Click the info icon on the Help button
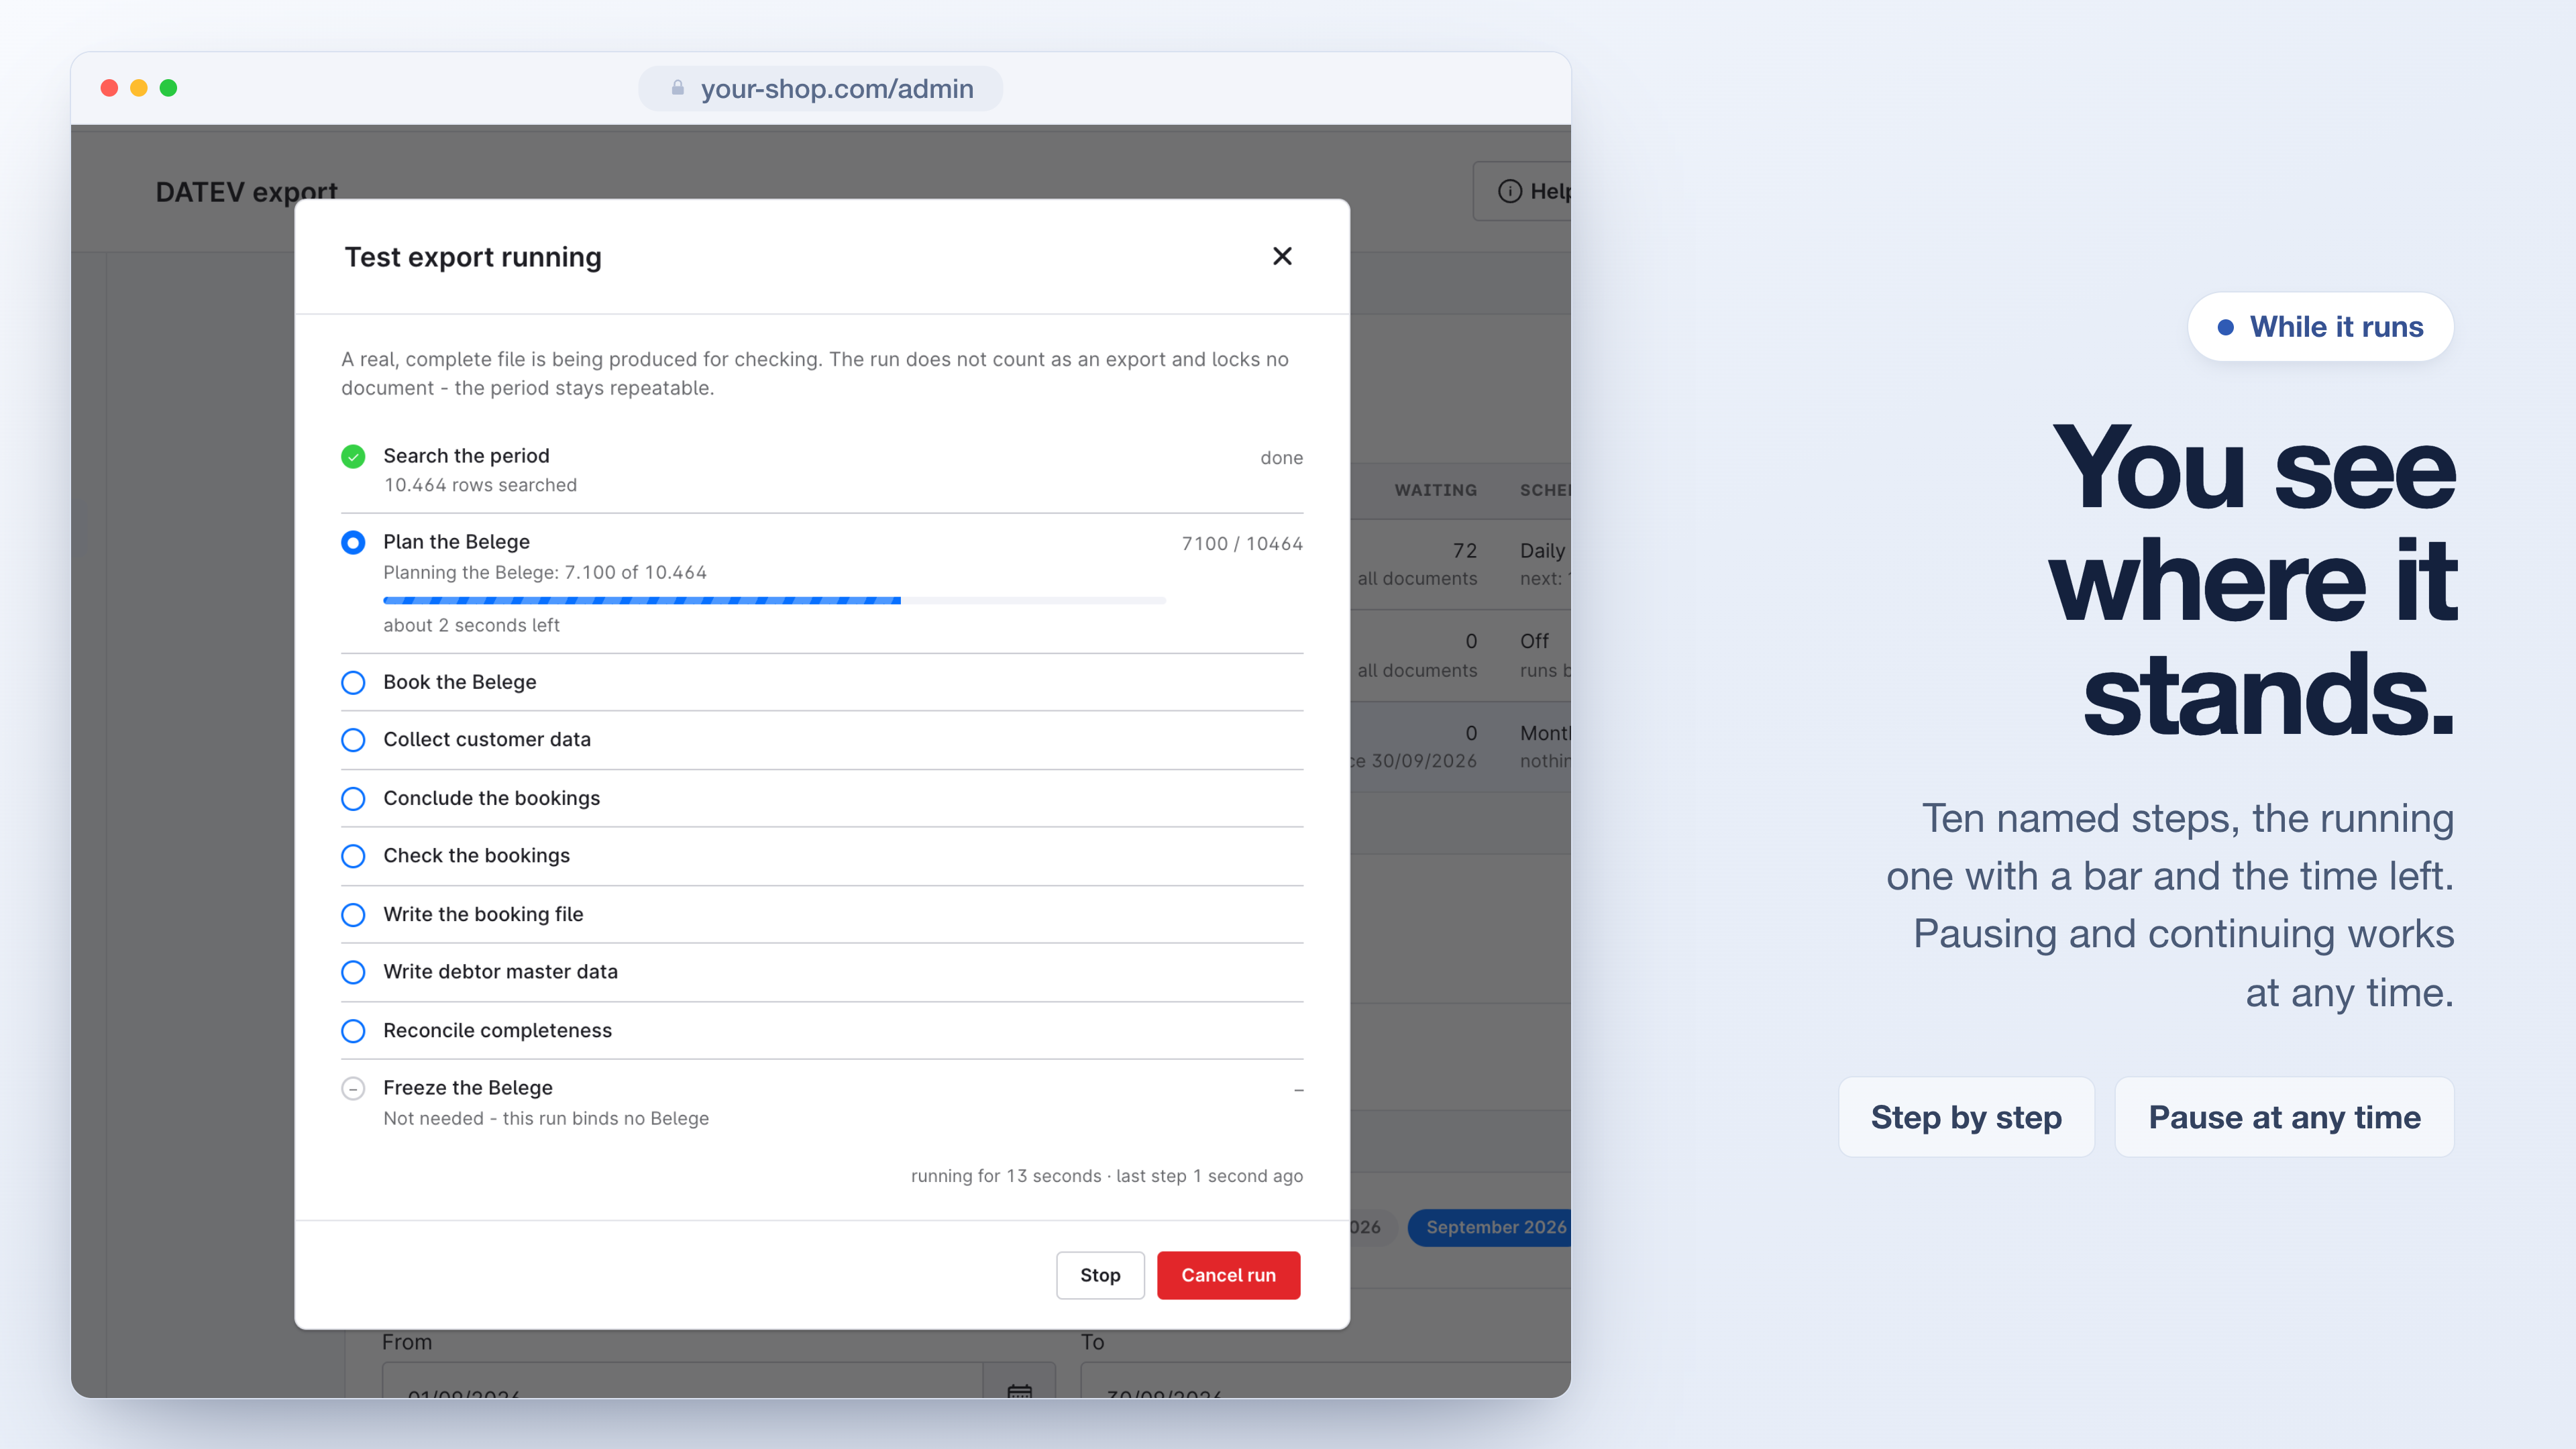This screenshot has height=1449, width=2576. (x=1509, y=191)
